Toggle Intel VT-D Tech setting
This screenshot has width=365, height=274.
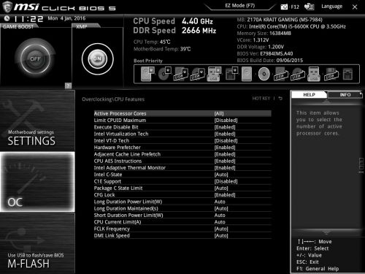coord(182,141)
